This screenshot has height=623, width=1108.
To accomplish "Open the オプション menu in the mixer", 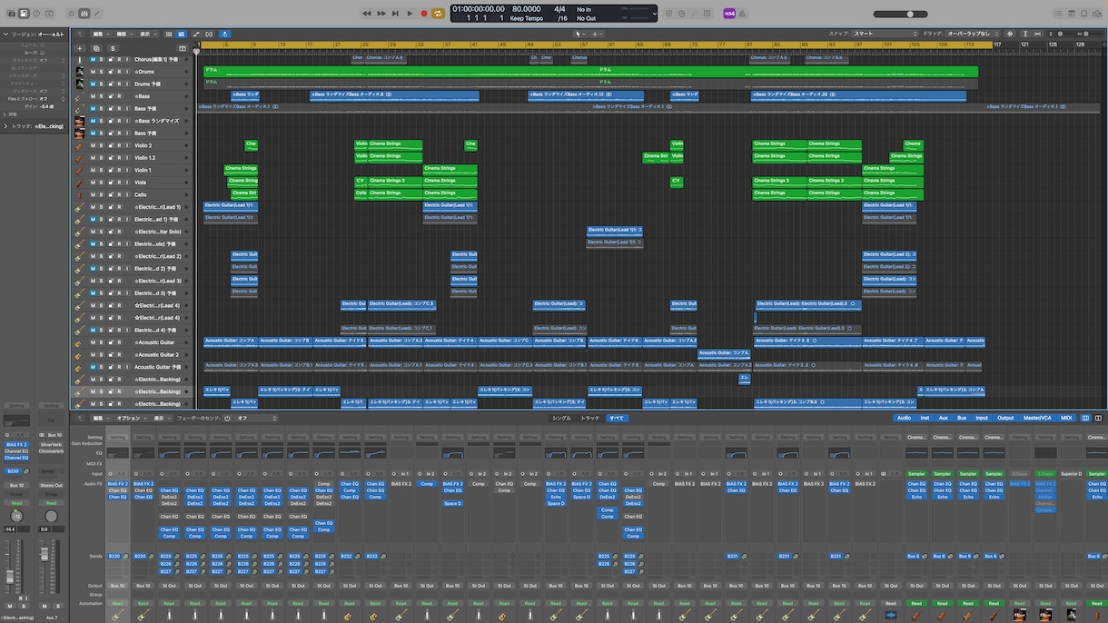I will (131, 419).
